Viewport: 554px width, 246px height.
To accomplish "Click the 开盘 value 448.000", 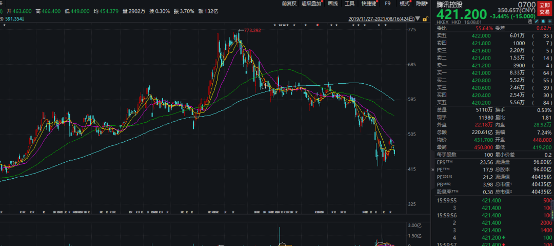I will 542,140.
